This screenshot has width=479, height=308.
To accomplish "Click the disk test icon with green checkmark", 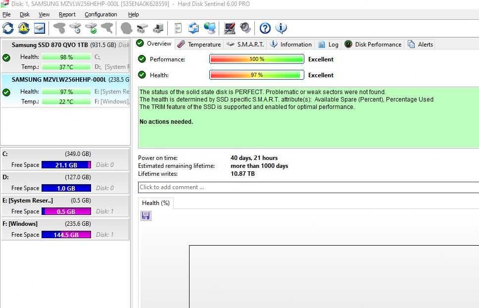I will point(91,28).
